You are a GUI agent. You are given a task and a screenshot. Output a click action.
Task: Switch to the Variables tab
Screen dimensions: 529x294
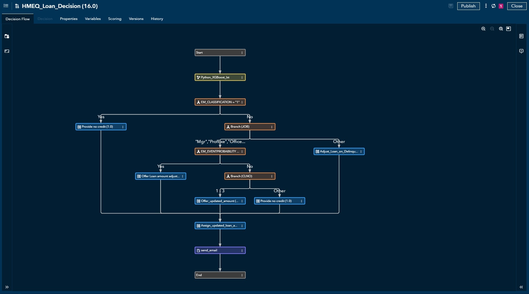pyautogui.click(x=93, y=19)
